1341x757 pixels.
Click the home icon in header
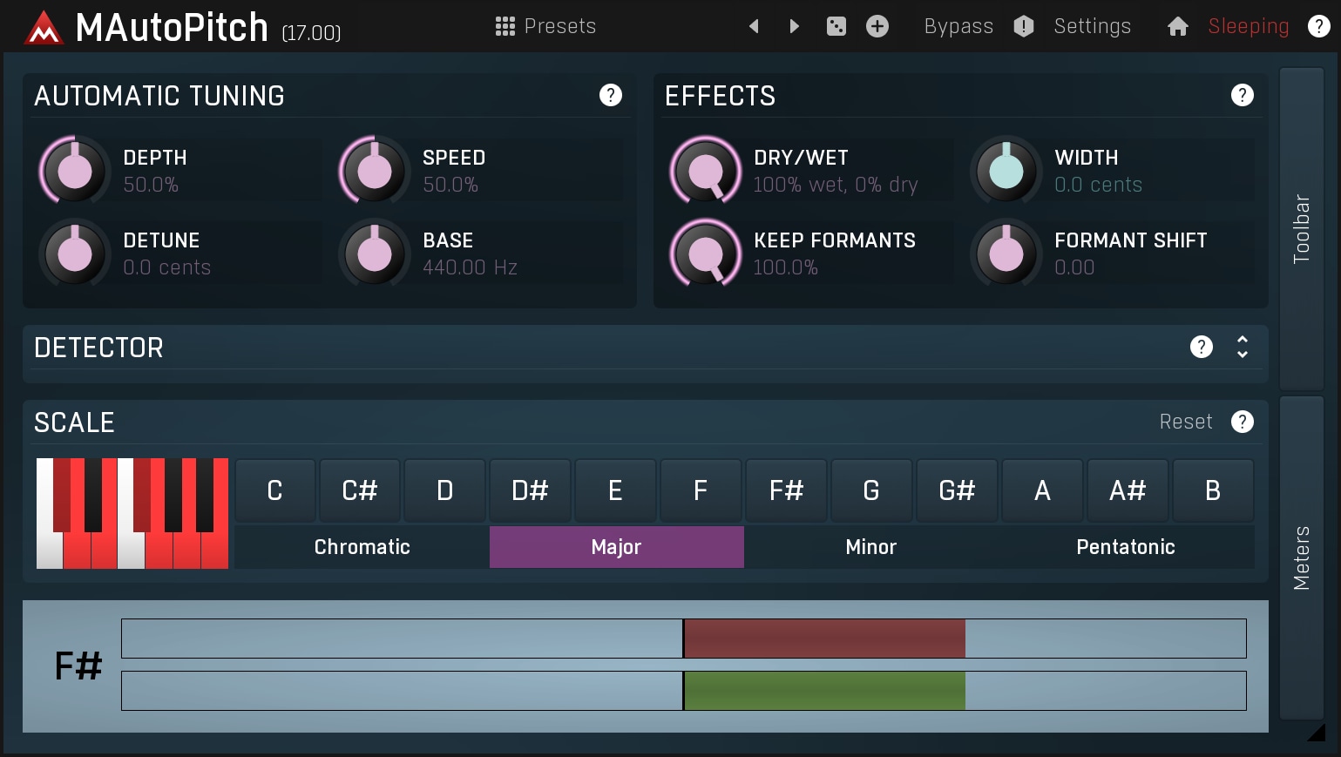1177,26
